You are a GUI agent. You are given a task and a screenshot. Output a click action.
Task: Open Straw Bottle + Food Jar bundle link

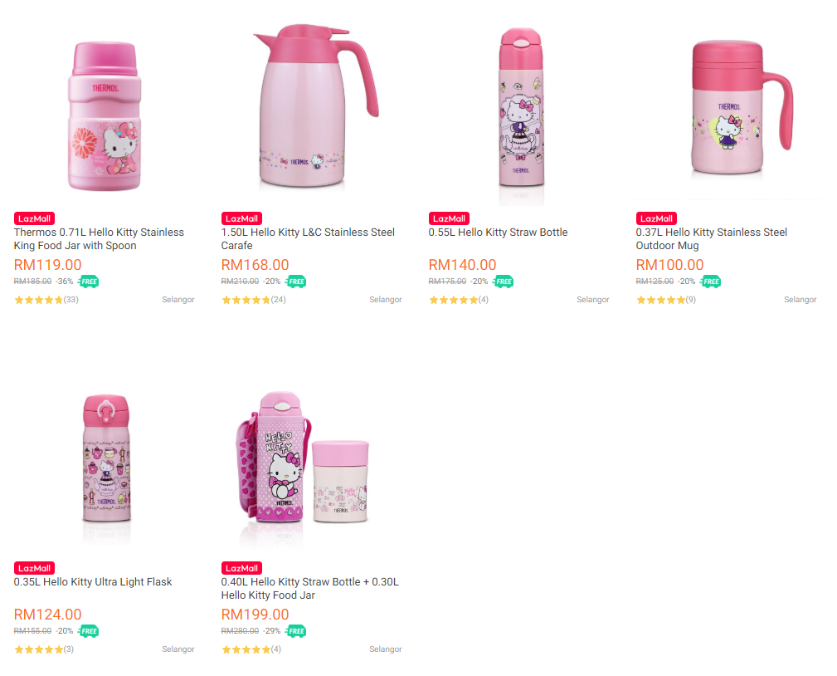309,589
